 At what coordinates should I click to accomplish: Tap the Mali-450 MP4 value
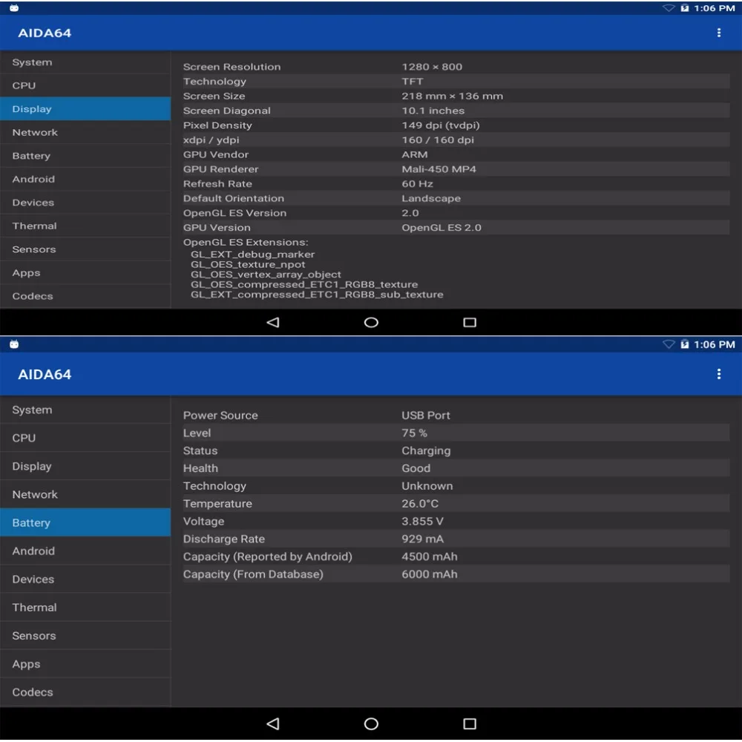click(x=439, y=169)
